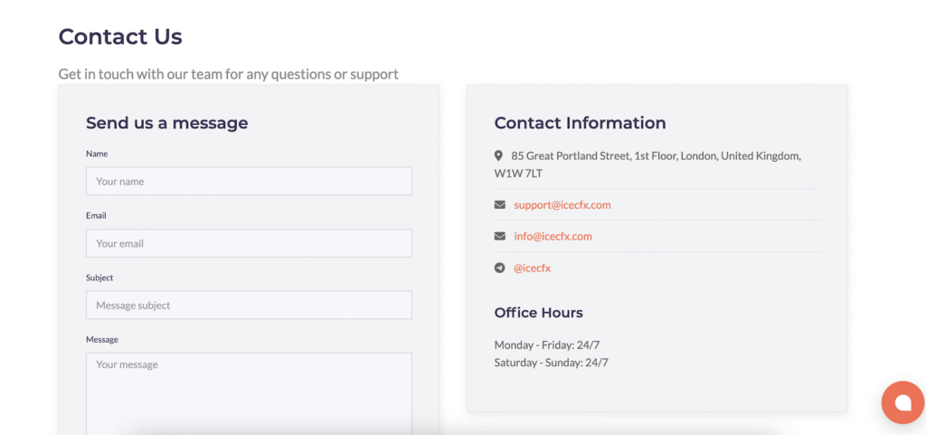Viewport: 926px width, 435px height.
Task: Focus the Your email input field
Action: (x=249, y=243)
